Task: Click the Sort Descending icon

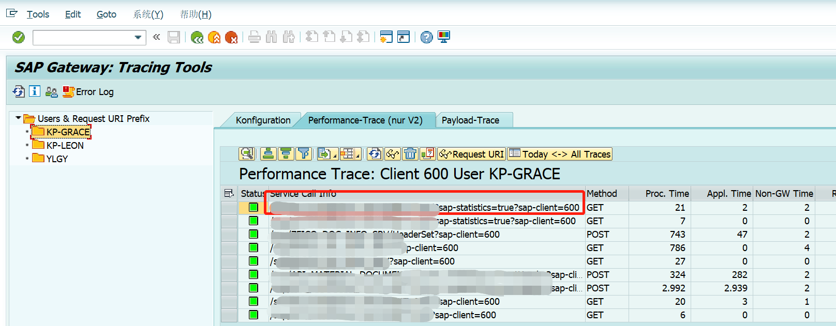Action: click(x=286, y=154)
